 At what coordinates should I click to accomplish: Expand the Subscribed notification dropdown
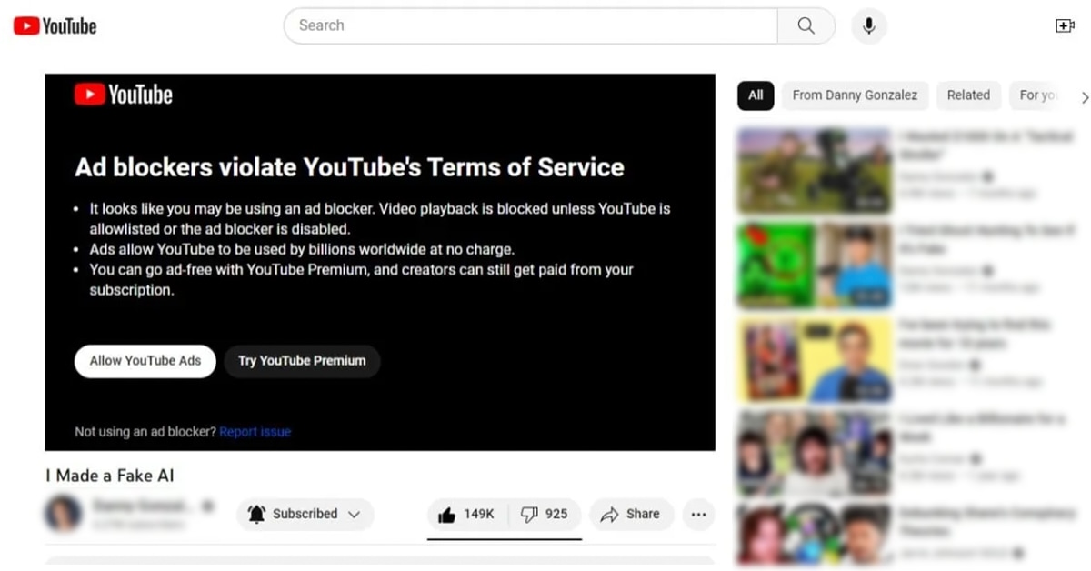click(305, 514)
